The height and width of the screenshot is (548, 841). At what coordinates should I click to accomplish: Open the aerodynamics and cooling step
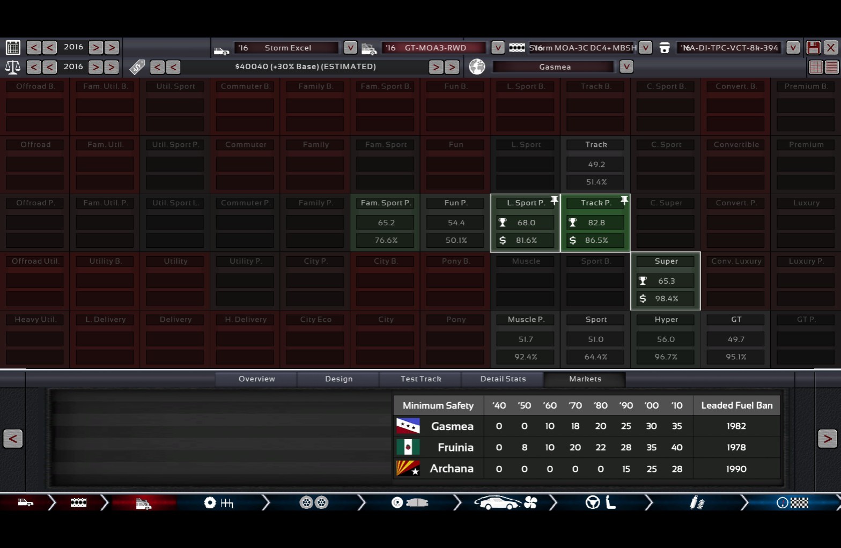pyautogui.click(x=505, y=503)
